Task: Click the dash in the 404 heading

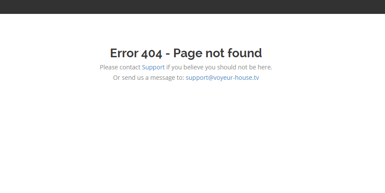Action: (x=168, y=54)
